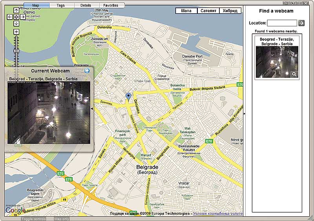314x221 pixels.
Task: Select the Мапа map type
Action: pyautogui.click(x=186, y=11)
